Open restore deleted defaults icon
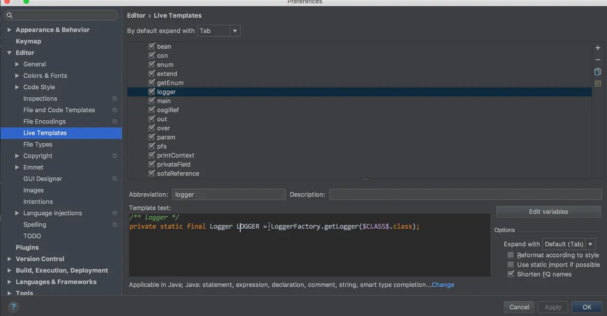The width and height of the screenshot is (607, 316). coord(597,84)
